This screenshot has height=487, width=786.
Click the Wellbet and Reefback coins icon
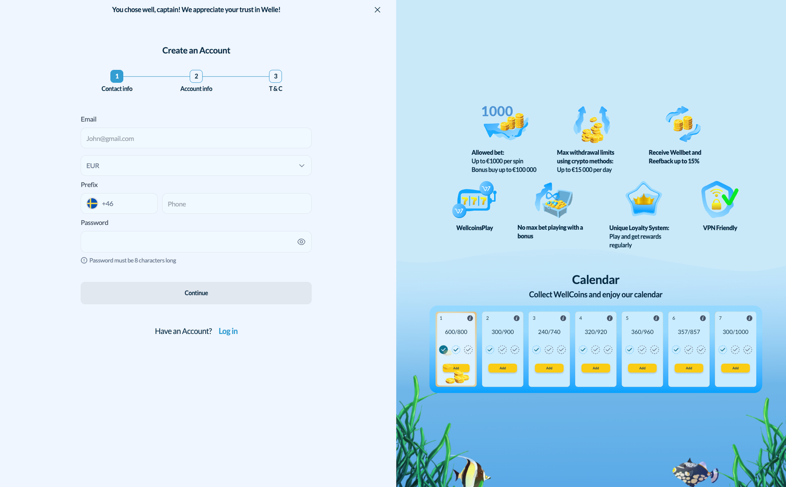(x=683, y=124)
